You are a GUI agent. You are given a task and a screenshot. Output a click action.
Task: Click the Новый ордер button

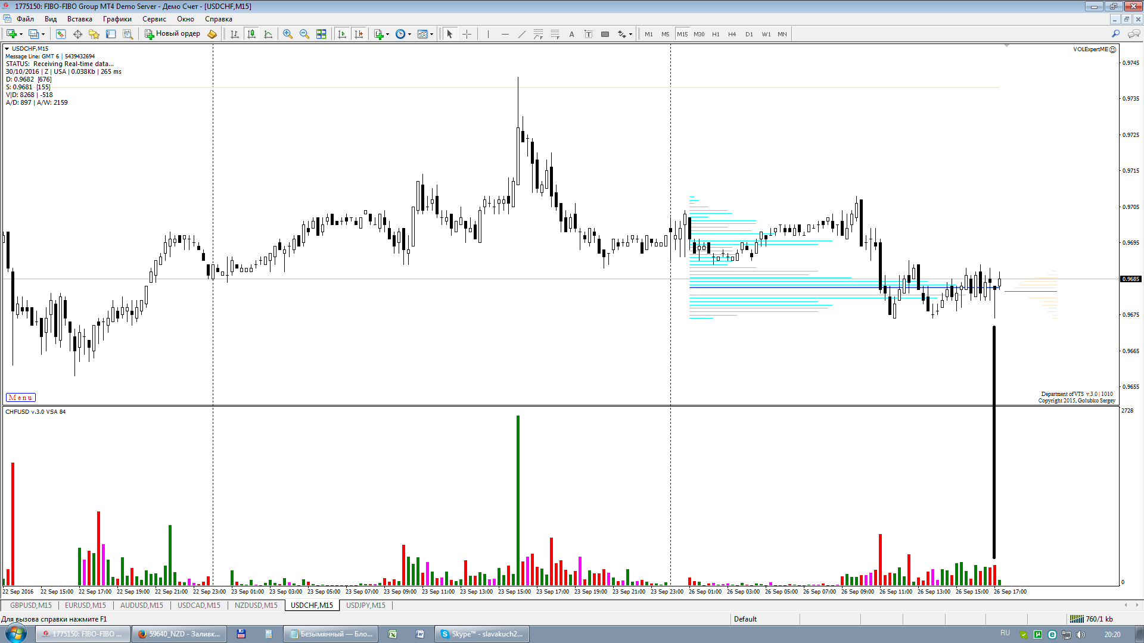[173, 34]
